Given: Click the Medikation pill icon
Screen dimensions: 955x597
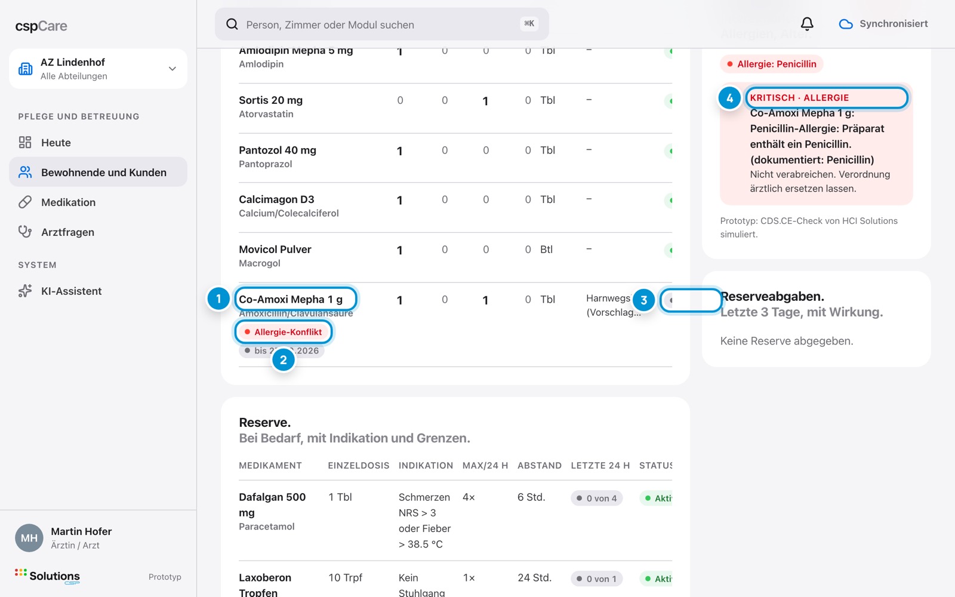Looking at the screenshot, I should pos(25,202).
